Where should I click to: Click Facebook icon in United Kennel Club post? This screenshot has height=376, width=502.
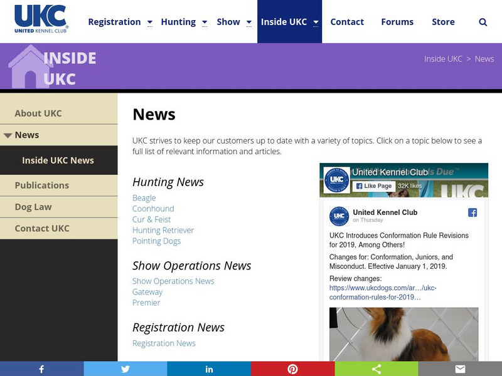473,212
